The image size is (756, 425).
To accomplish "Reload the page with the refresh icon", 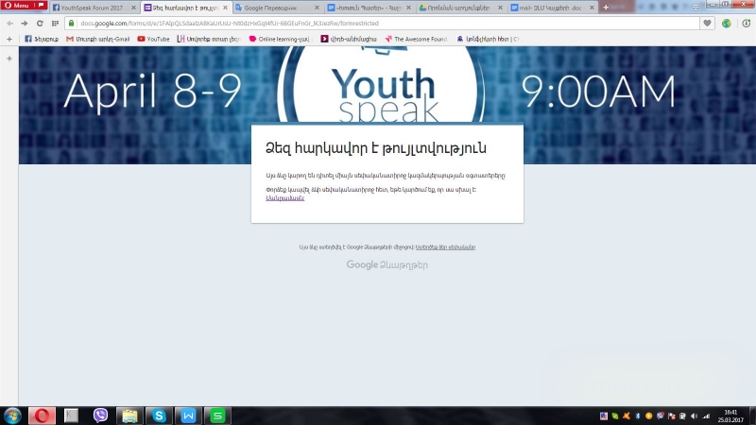I will (x=40, y=23).
